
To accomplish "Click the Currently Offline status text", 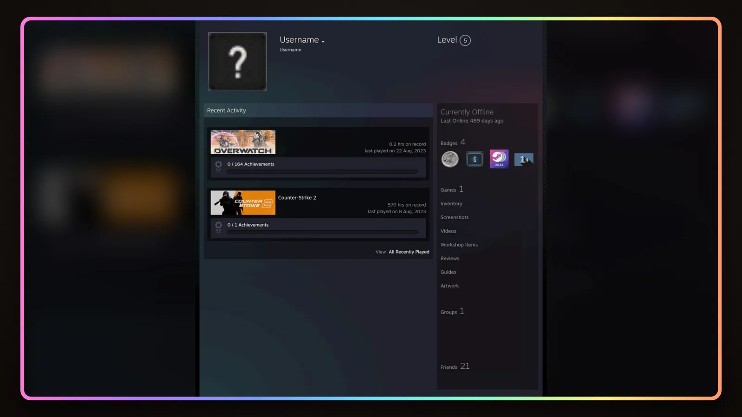I will pyautogui.click(x=467, y=112).
